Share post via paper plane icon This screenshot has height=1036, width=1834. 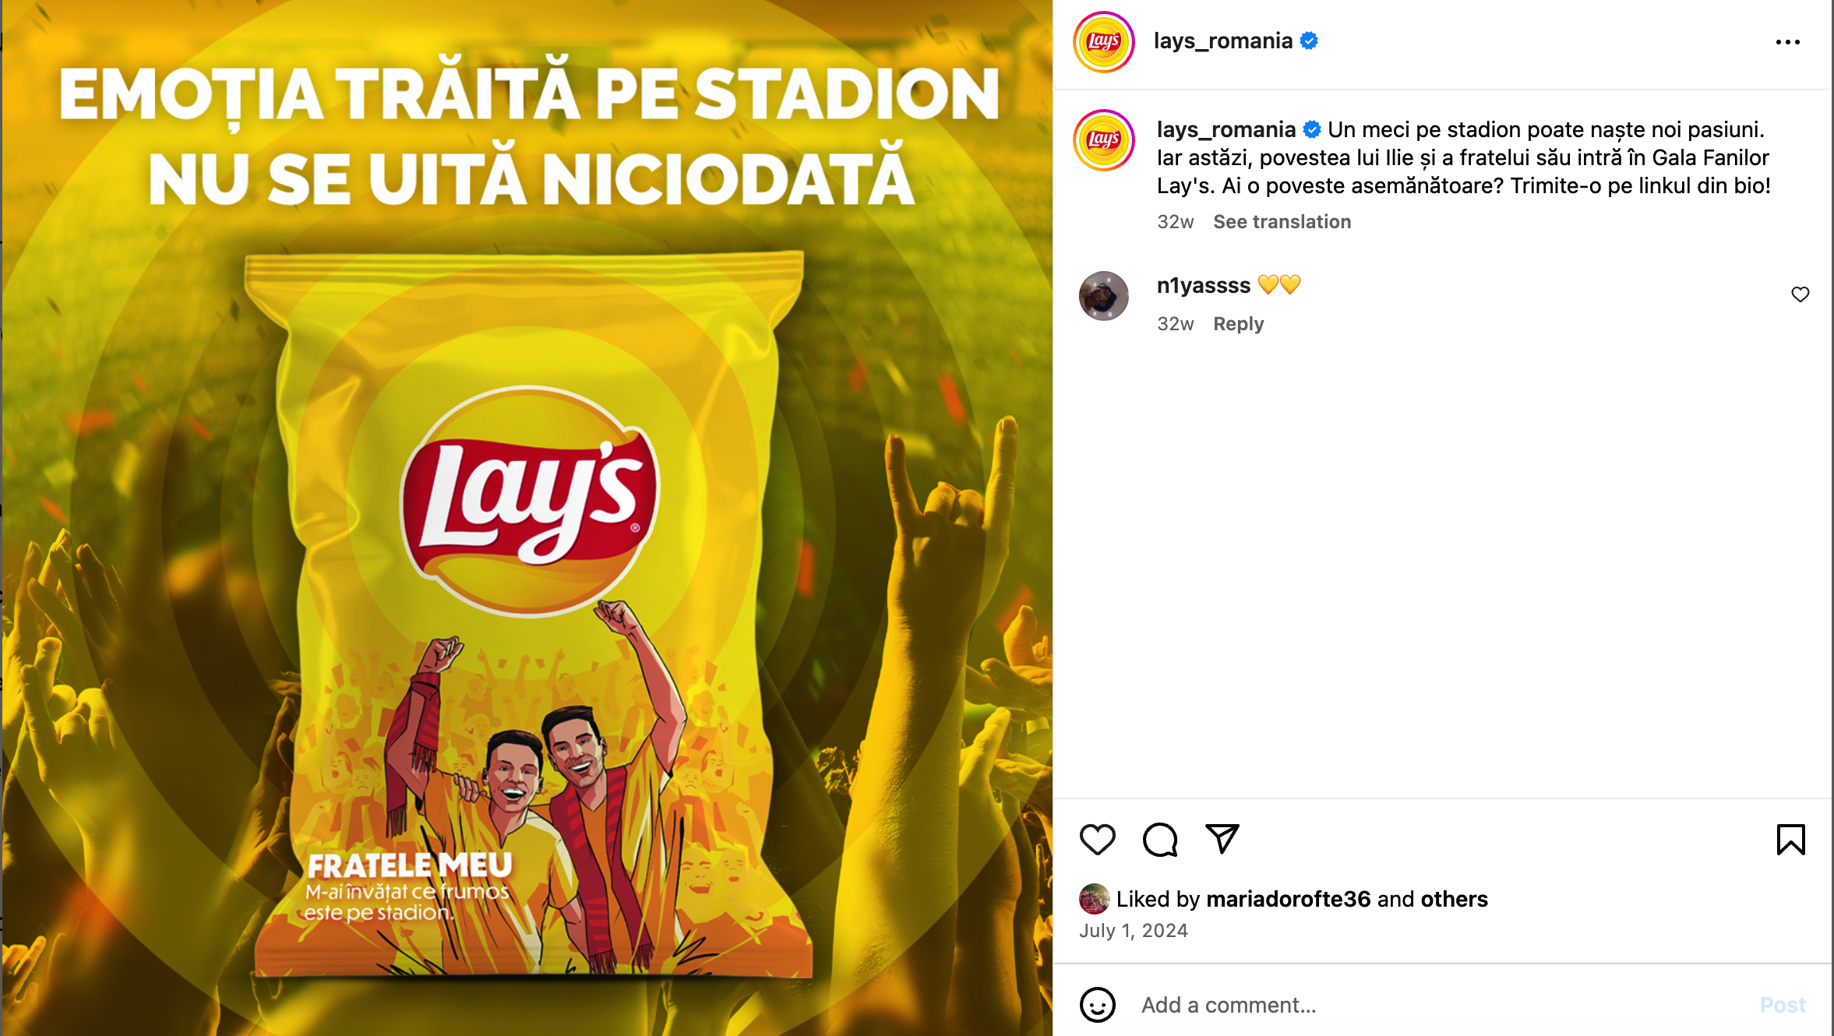[1222, 839]
